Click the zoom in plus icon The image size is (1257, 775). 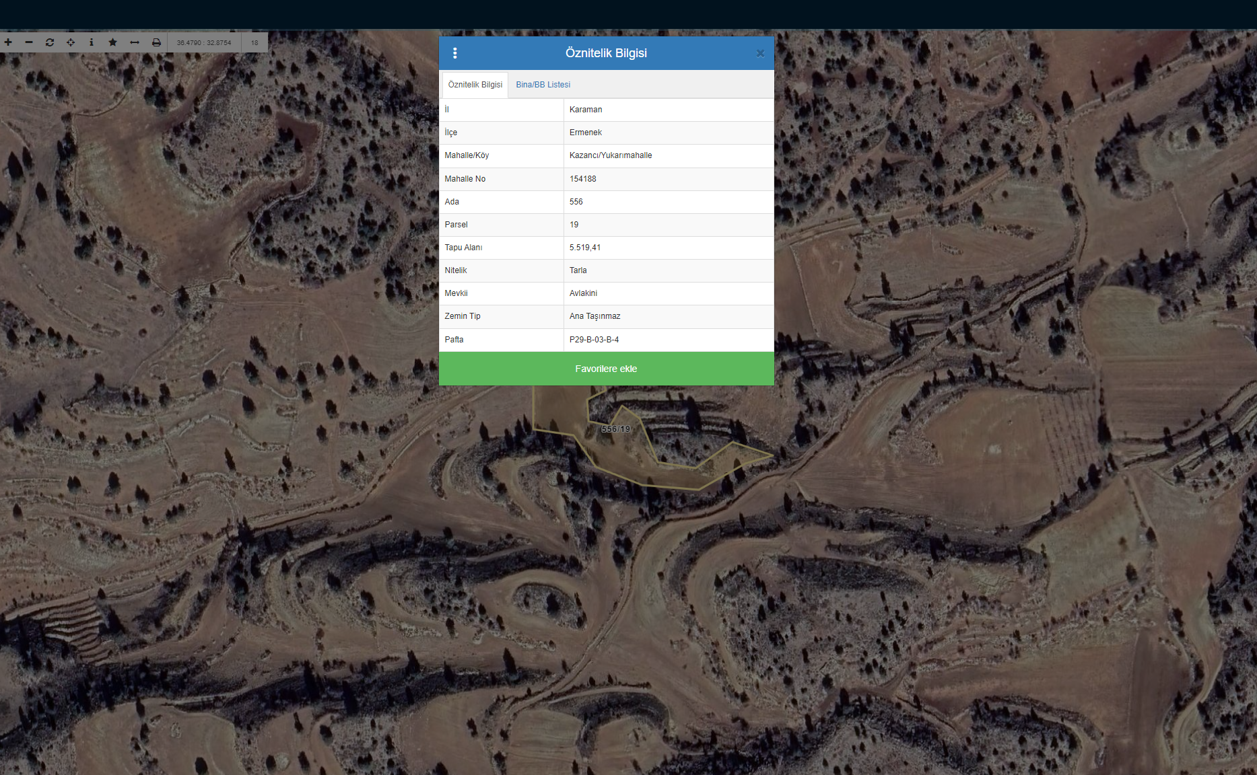pos(8,42)
